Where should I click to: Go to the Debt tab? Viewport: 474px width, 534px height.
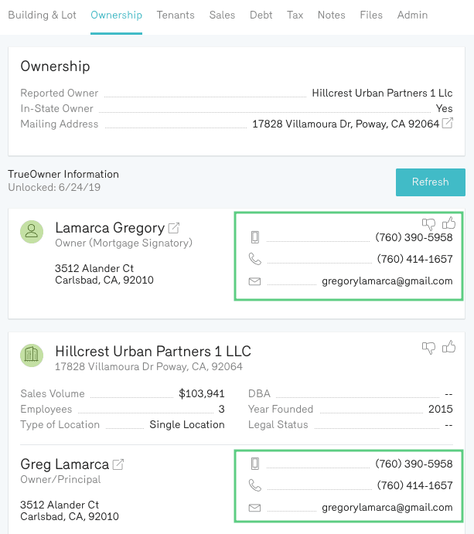(x=261, y=15)
